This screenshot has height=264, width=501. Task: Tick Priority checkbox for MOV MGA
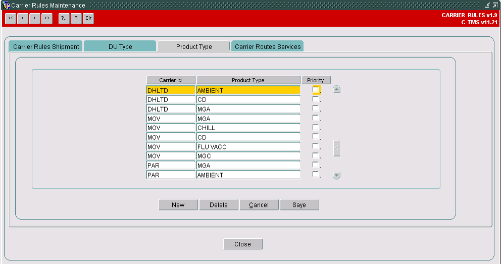(x=315, y=118)
